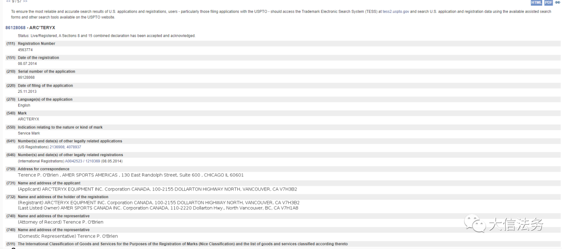562x249 pixels.
Task: Click the Address for correspondence label
Action: 44,169
